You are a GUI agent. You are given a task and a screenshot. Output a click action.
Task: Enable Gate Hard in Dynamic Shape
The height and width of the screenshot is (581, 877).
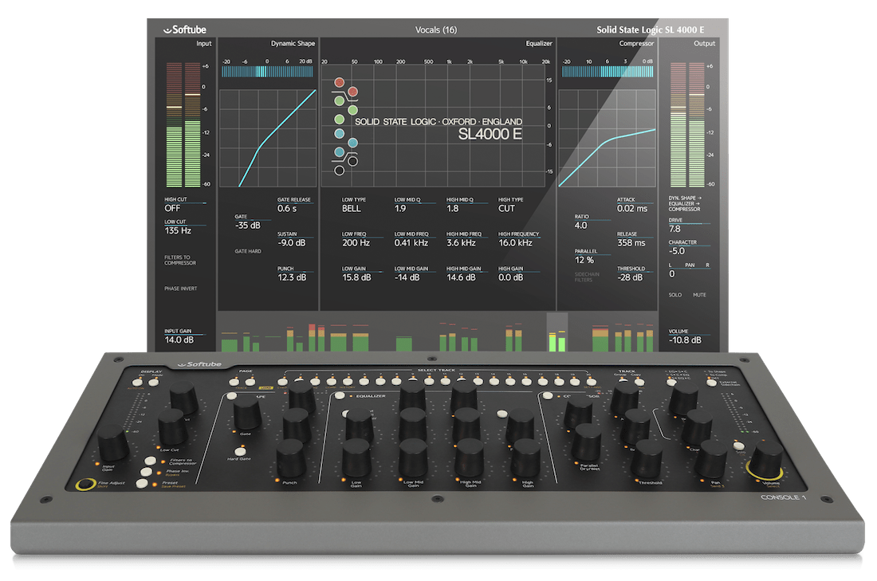[x=248, y=251]
